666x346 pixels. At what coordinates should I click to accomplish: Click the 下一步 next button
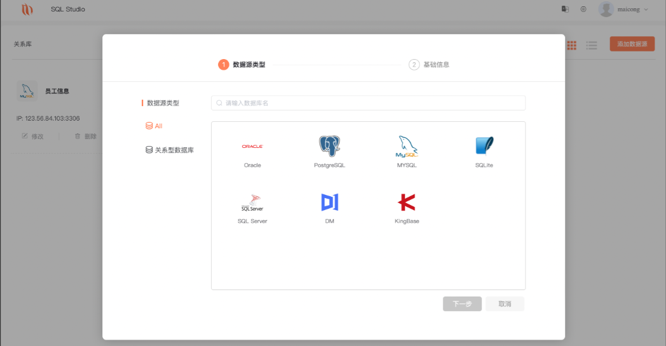[x=462, y=304]
